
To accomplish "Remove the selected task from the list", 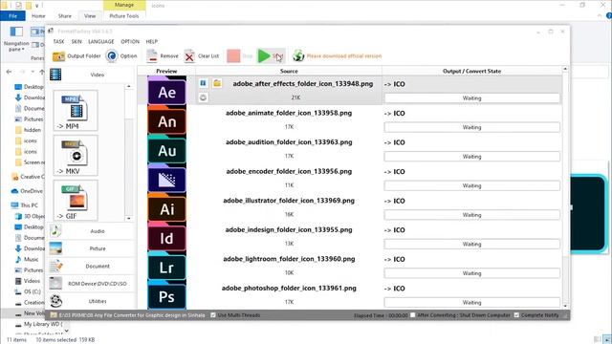I will point(163,56).
